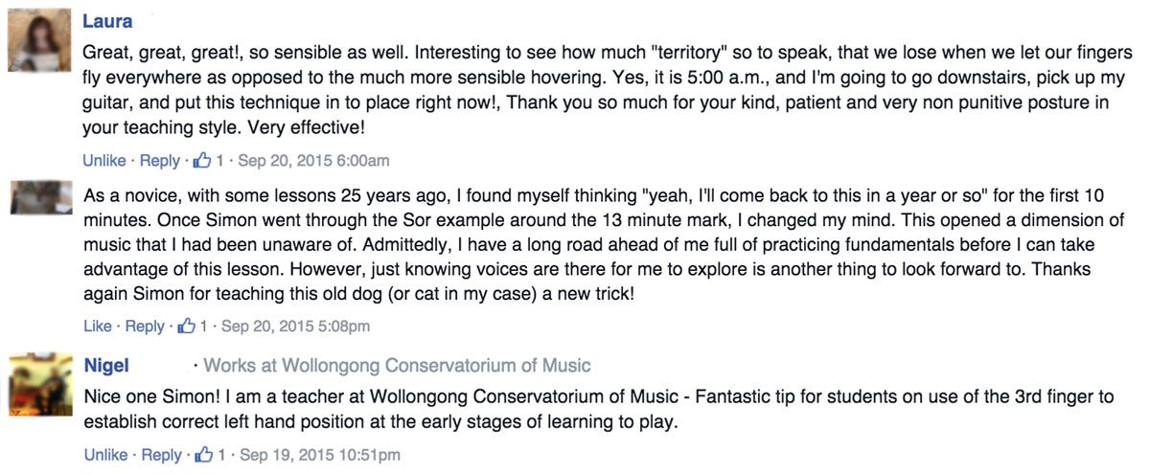Screen dimensions: 1150x474
Task: Click the Sep 19, 2015 10:51pm timestamp
Action: pyautogui.click(x=319, y=455)
